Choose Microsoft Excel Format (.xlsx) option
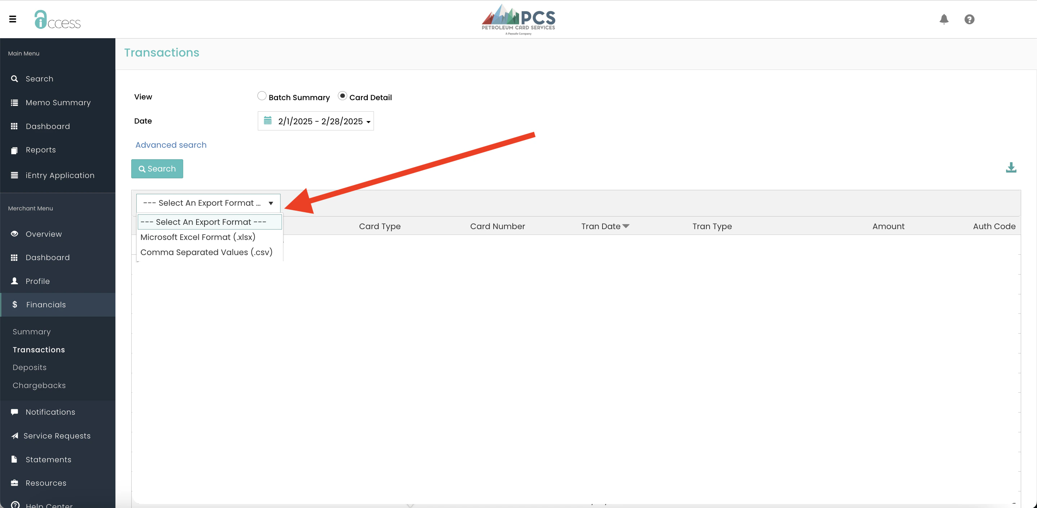Viewport: 1037px width, 508px height. 198,237
